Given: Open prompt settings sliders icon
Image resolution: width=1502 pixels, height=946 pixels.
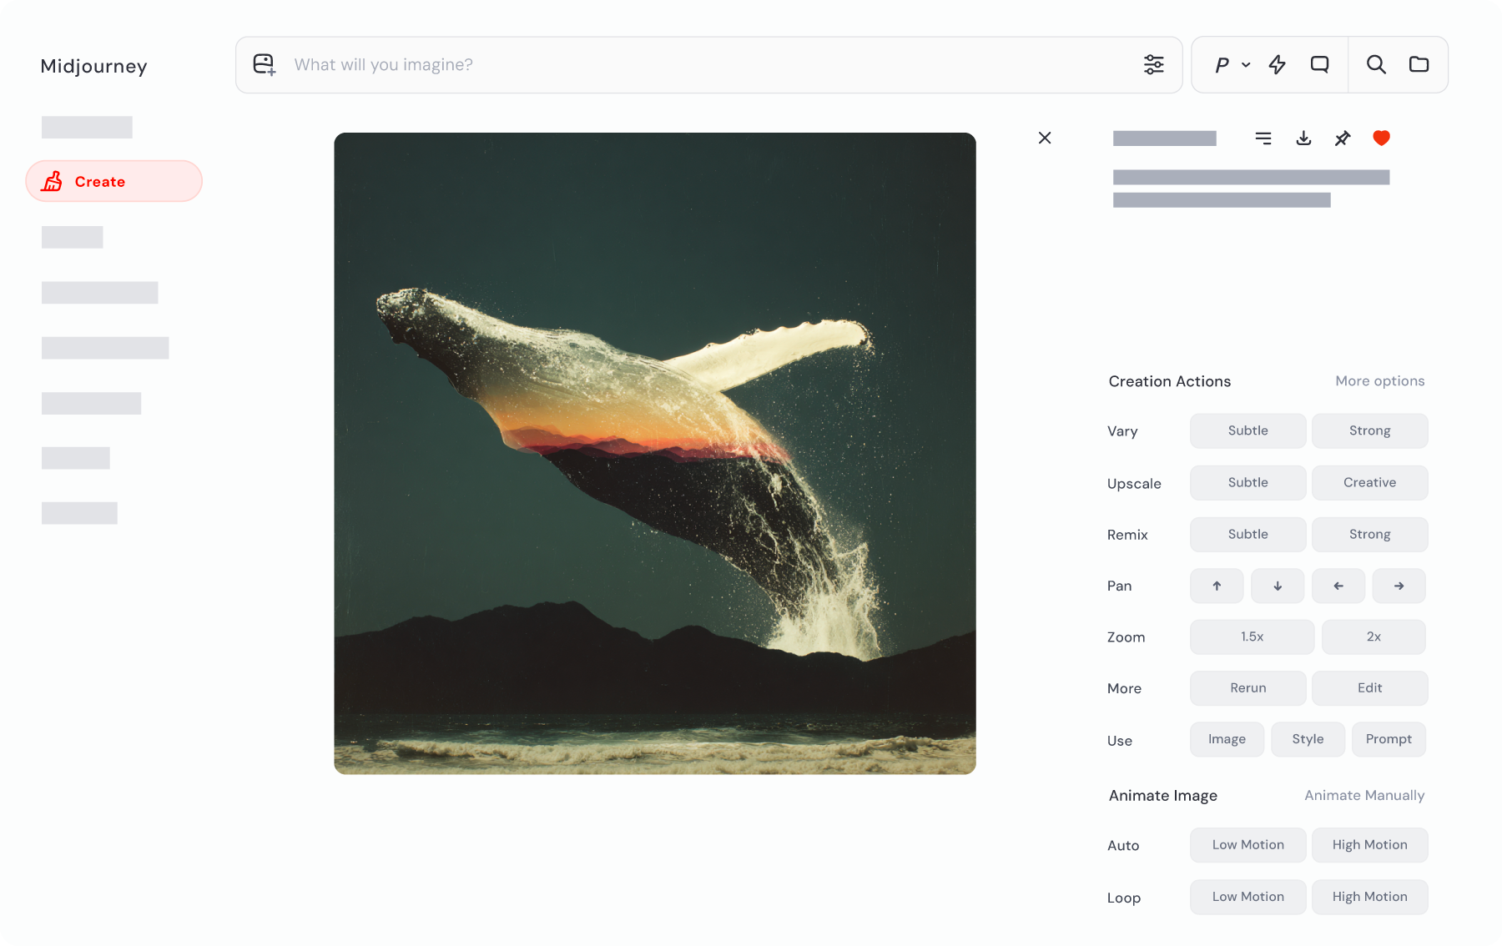Looking at the screenshot, I should click(1154, 64).
